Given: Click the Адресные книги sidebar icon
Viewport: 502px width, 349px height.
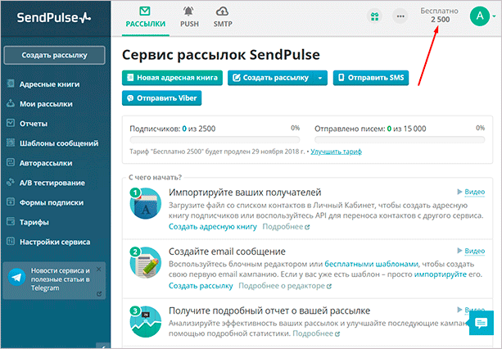Looking at the screenshot, I should (x=11, y=84).
